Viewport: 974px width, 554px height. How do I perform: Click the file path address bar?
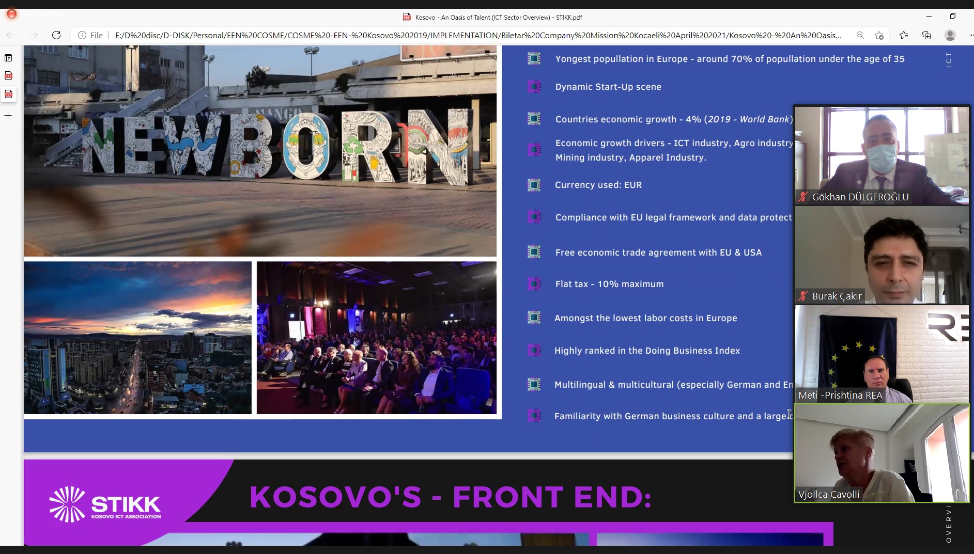tap(478, 35)
